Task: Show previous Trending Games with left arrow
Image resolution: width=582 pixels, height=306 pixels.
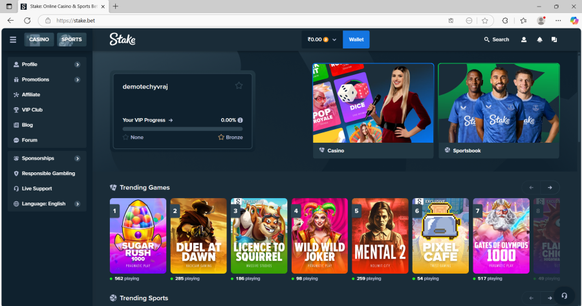Action: pos(531,188)
